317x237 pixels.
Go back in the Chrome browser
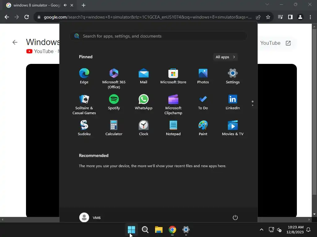tap(7, 17)
